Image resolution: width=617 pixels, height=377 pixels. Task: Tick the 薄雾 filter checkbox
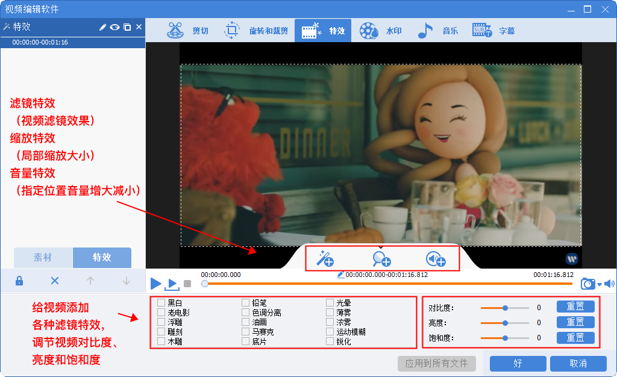click(330, 313)
